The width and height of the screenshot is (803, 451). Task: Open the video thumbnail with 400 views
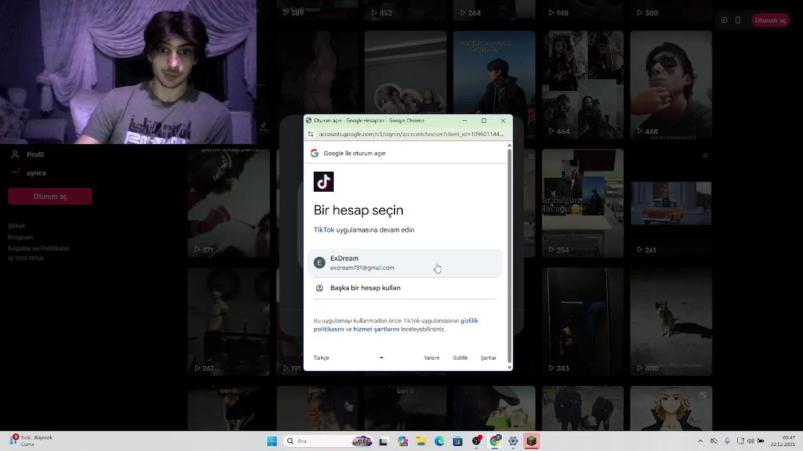tap(671, 321)
